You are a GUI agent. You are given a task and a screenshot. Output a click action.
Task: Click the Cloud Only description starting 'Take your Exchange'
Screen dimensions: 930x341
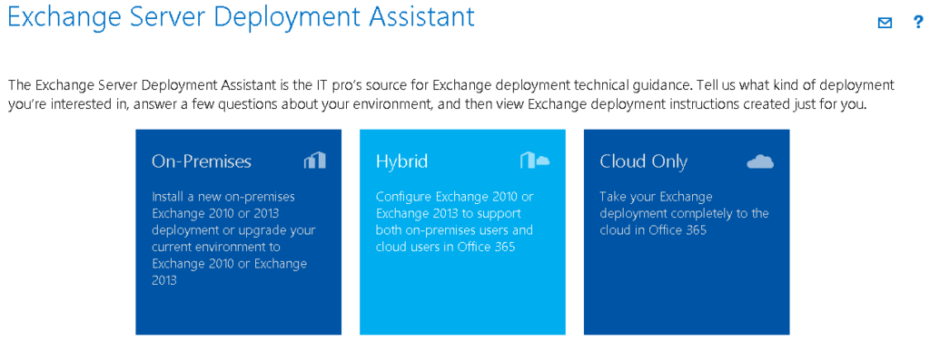point(684,213)
